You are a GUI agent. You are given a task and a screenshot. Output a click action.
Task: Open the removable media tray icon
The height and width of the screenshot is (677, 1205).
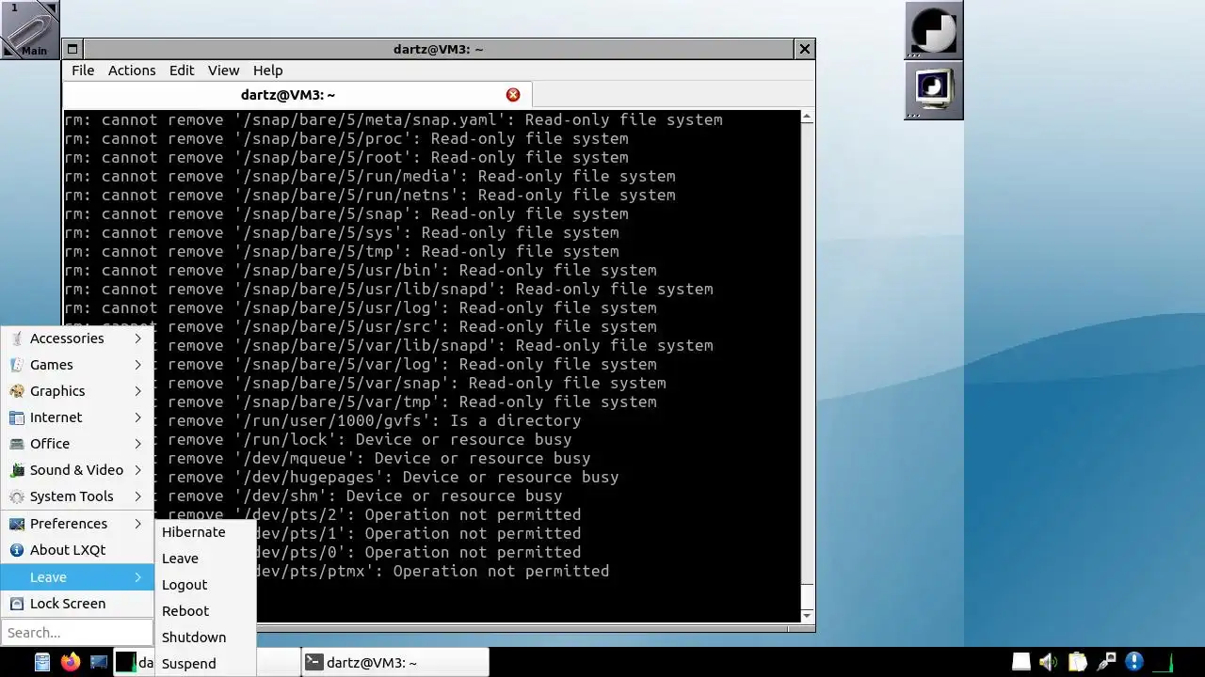click(1020, 663)
